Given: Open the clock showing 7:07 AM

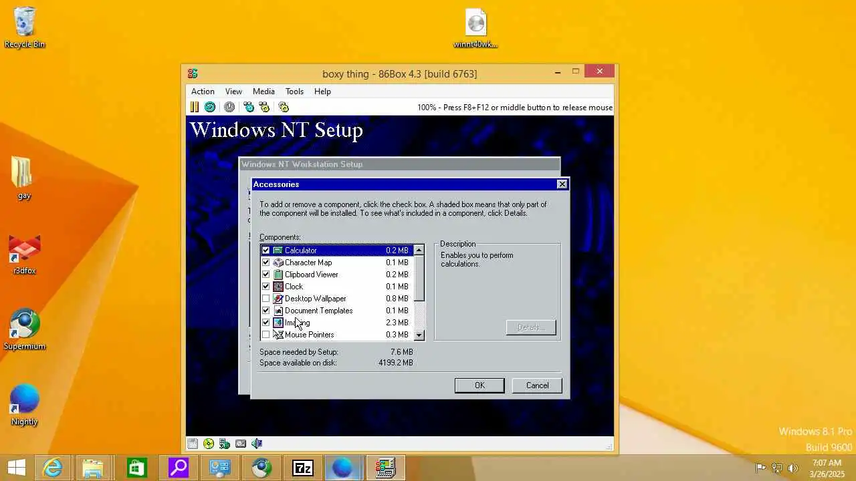Looking at the screenshot, I should 827,468.
